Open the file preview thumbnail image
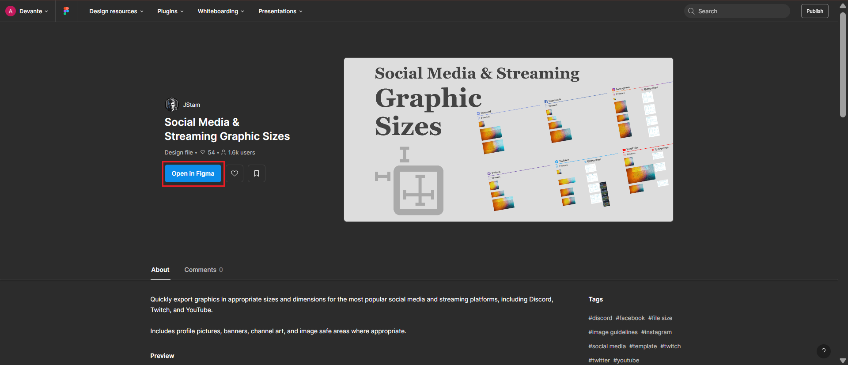Image resolution: width=848 pixels, height=365 pixels. coord(508,139)
